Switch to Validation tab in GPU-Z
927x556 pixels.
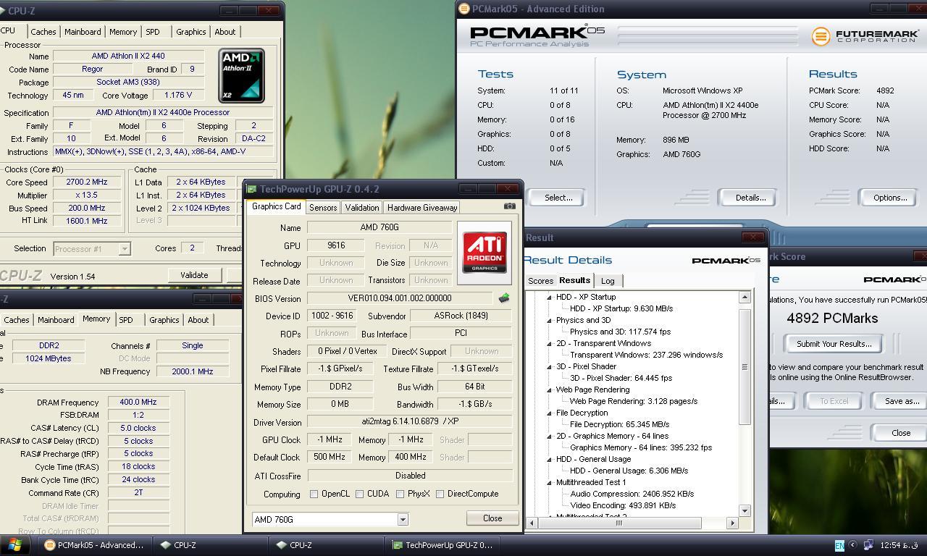pyautogui.click(x=361, y=208)
